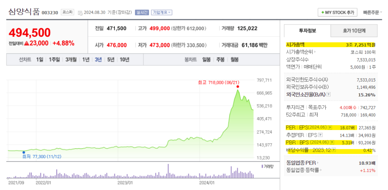Viewport: 388px width, 190px height.
Task: Click the 시가총액 value 3조 7,251억원
Action: pos(361,45)
